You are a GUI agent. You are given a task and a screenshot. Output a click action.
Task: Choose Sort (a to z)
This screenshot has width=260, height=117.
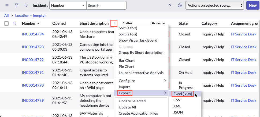coord(128,28)
